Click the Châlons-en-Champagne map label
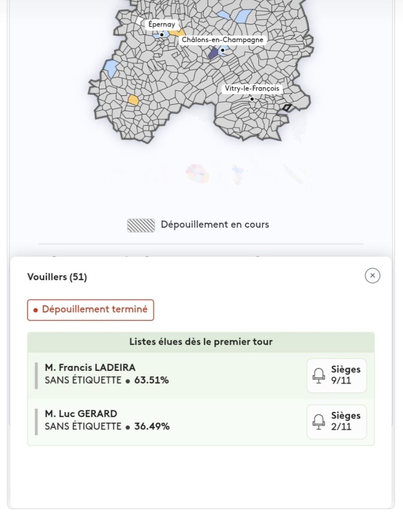Screen dimensions: 403x525 coord(222,40)
